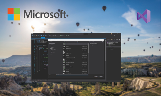
Task: Select the Interface template icon
Action: [64, 46]
